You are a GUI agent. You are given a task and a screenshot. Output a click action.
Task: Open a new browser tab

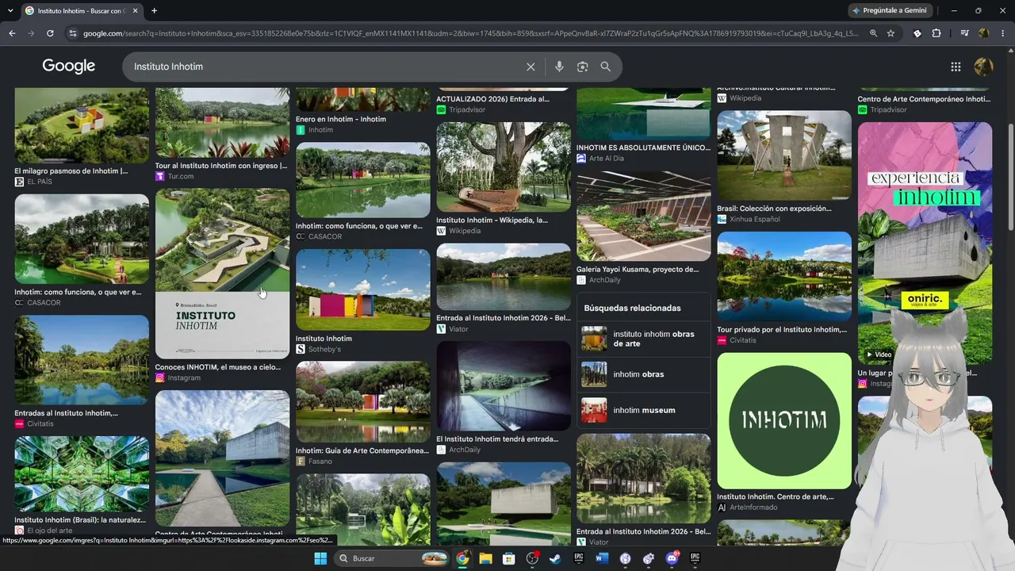154,10
